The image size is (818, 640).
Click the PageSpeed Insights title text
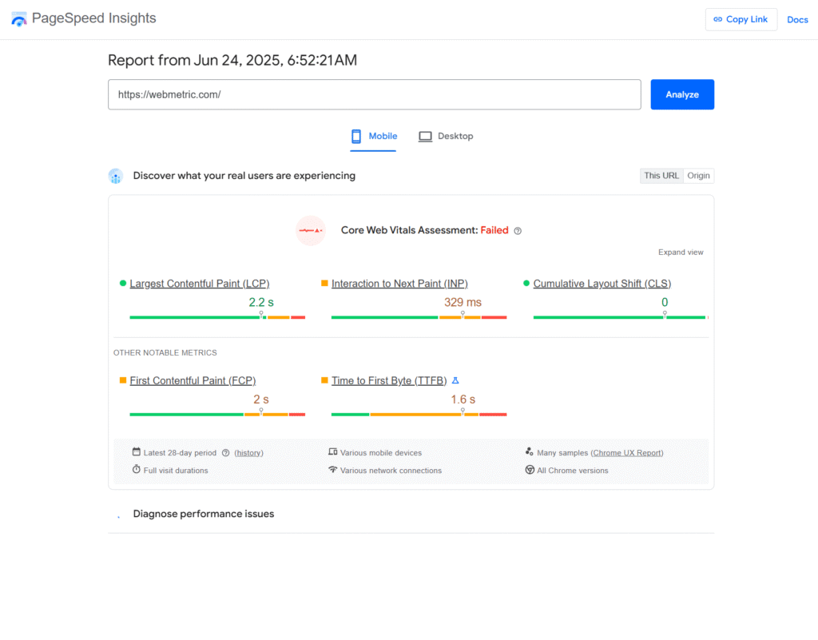click(94, 18)
